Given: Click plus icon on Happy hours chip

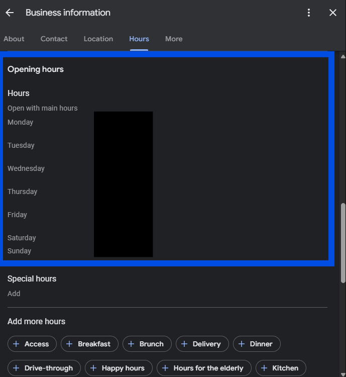Looking at the screenshot, I should click(x=93, y=368).
